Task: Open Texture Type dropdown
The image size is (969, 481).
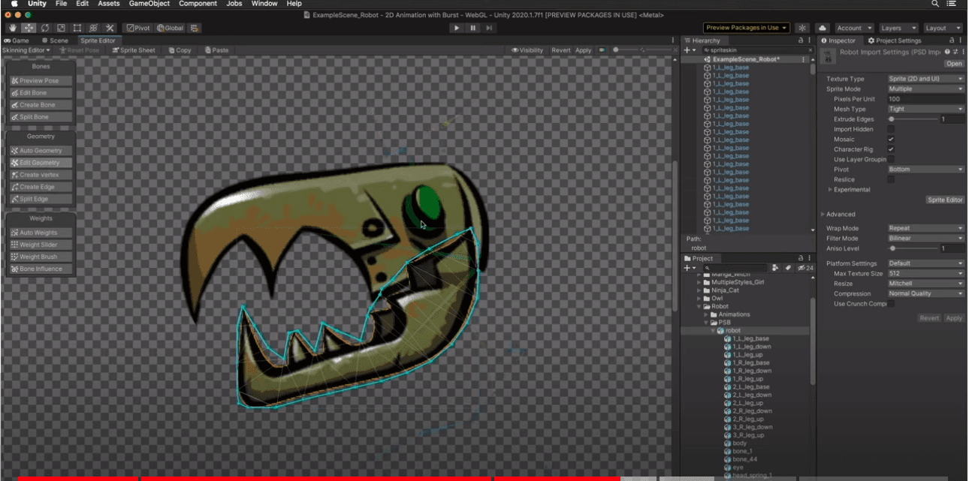Action: point(925,79)
